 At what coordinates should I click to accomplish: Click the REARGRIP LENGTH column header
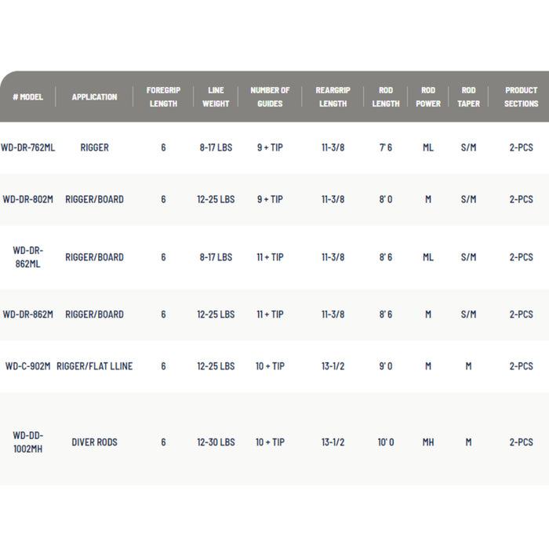[x=333, y=97]
